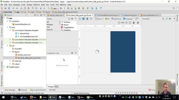Open the Nexus 4 device dropdown
179x100 pixels.
pyautogui.click(x=100, y=19)
